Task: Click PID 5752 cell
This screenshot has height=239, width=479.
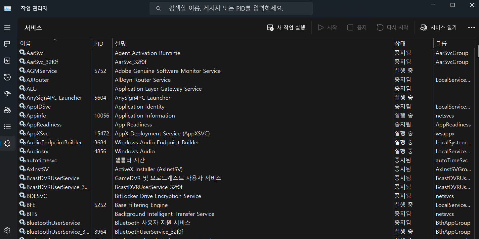Action: point(100,71)
